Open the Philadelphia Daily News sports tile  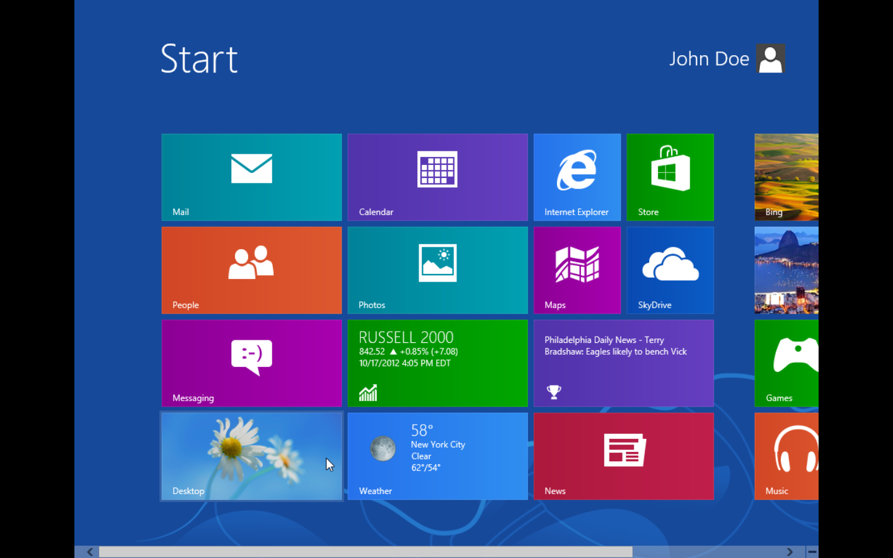click(x=623, y=363)
